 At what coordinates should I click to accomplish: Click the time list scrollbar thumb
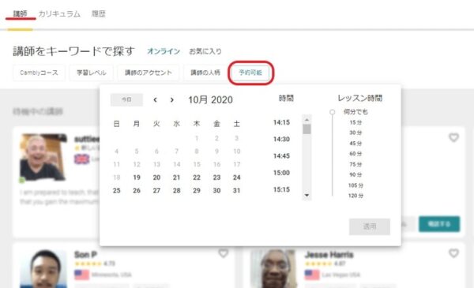pos(307,129)
